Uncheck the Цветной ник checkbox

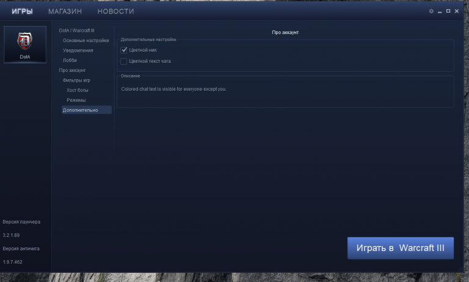(x=124, y=50)
